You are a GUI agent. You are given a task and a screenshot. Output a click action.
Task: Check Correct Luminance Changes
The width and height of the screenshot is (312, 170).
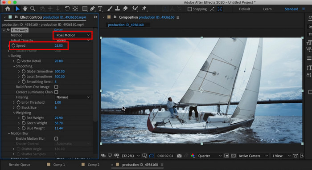coord(56,92)
